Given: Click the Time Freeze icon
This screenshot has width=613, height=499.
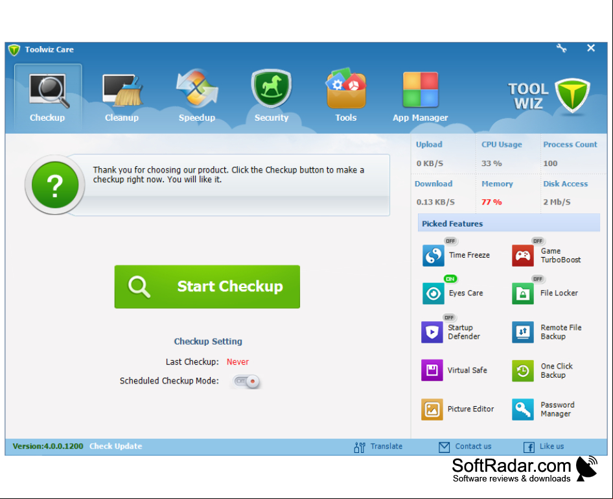Looking at the screenshot, I should click(x=433, y=256).
